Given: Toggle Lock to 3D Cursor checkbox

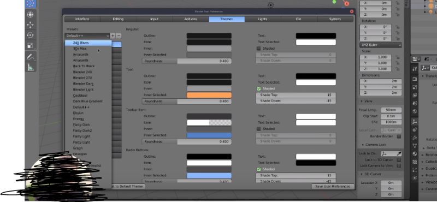Looking at the screenshot, I should 399,160.
